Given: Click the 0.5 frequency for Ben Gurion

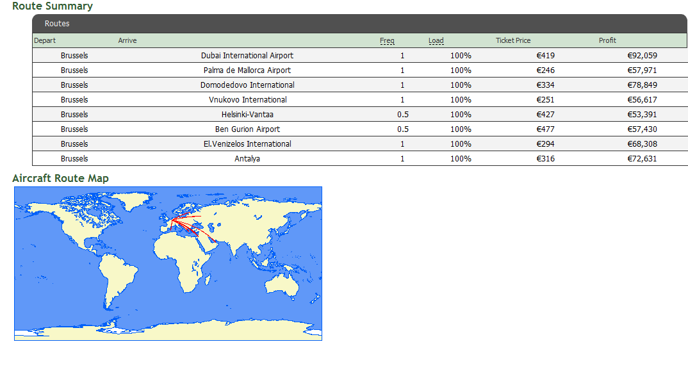Looking at the screenshot, I should pyautogui.click(x=403, y=129).
